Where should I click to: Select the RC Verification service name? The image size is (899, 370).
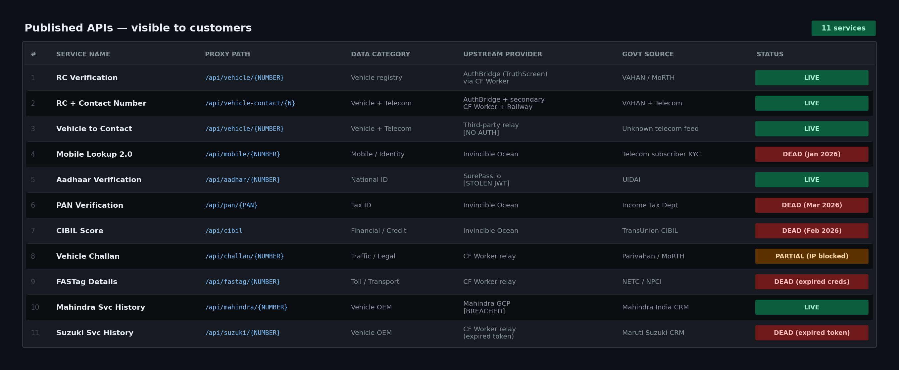coord(87,78)
